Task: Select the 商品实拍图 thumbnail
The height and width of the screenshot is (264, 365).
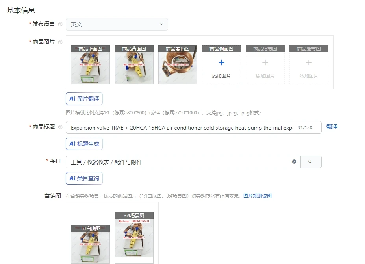Action: pos(178,64)
